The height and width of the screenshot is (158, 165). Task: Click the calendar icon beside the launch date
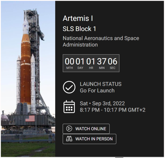(69, 107)
